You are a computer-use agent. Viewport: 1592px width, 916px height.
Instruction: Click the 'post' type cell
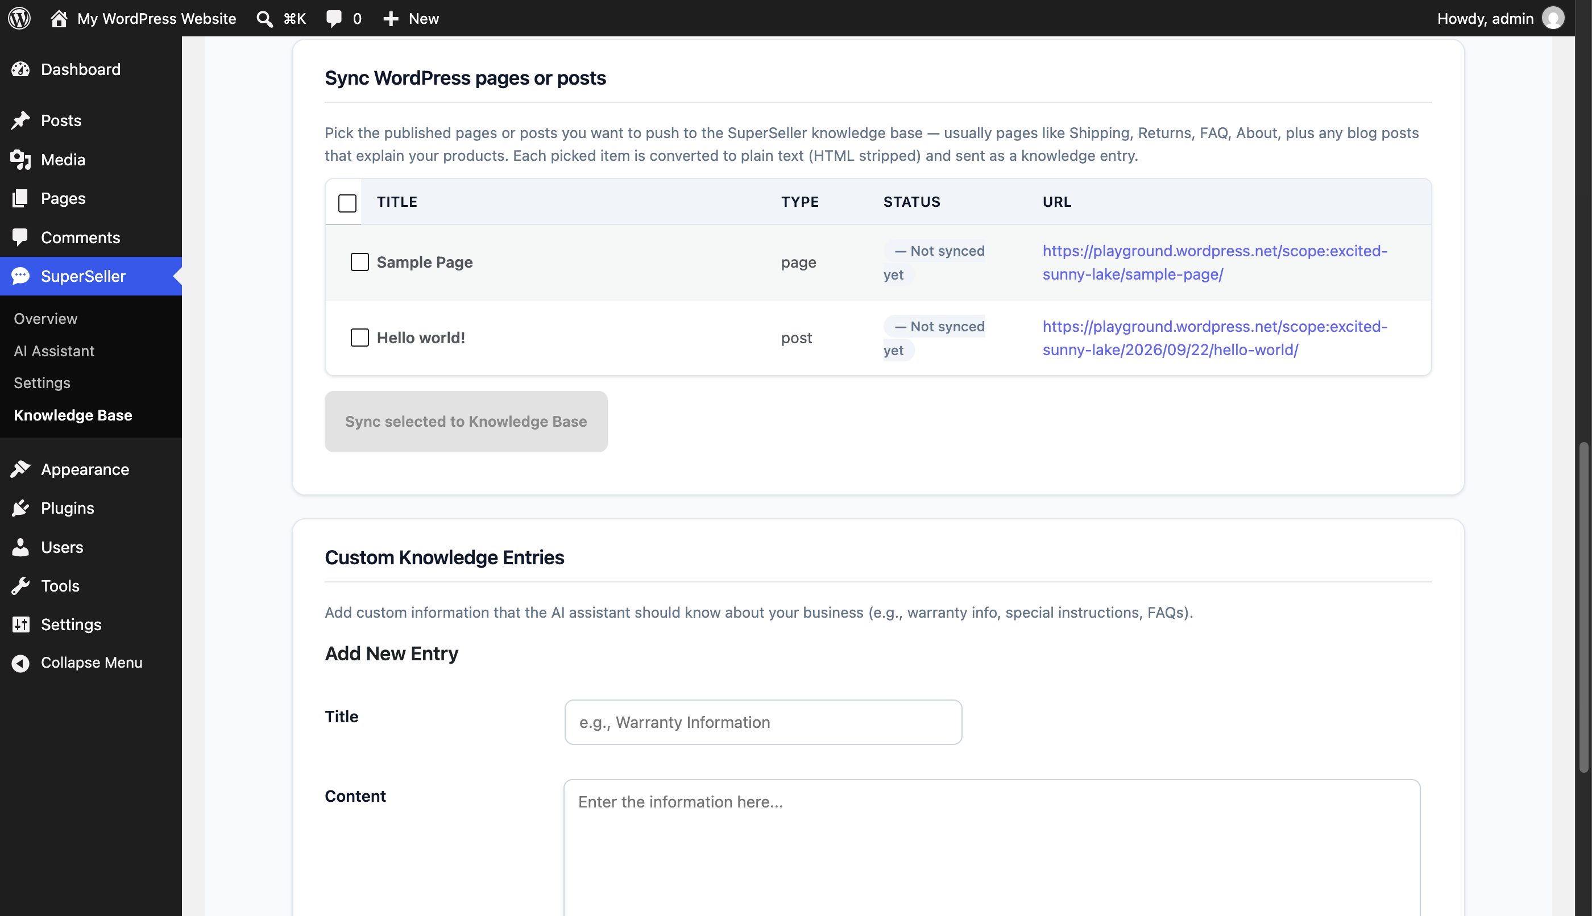pos(797,338)
